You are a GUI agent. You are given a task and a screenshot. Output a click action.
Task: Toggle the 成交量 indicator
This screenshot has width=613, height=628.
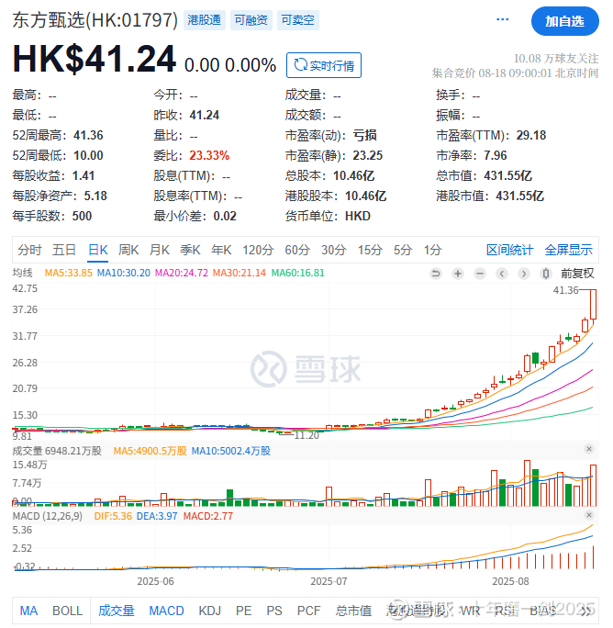tap(117, 611)
